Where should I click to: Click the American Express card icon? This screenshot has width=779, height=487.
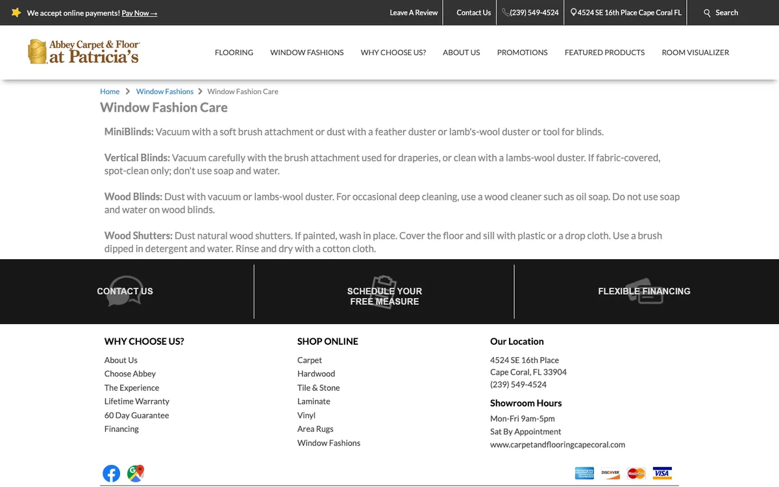coord(585,473)
